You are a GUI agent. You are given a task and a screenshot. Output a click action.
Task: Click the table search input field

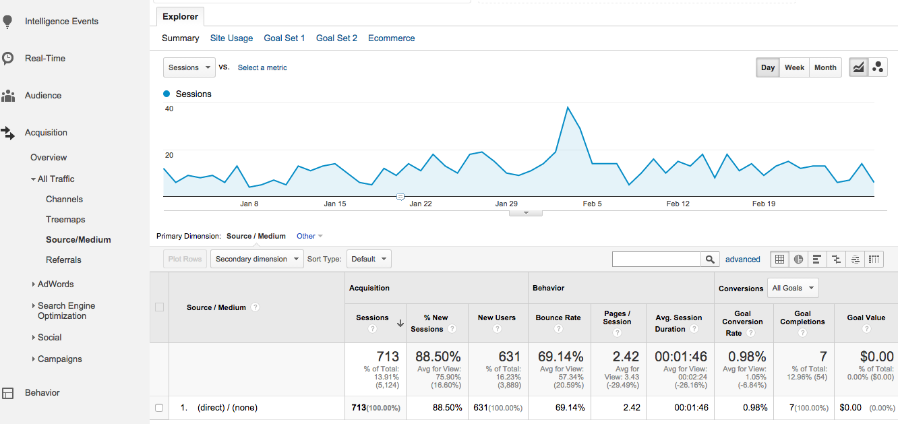pyautogui.click(x=656, y=260)
